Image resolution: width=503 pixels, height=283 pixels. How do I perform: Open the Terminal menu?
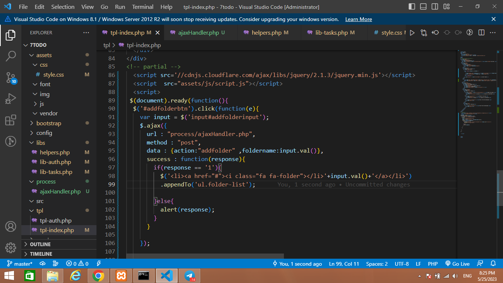tap(143, 7)
